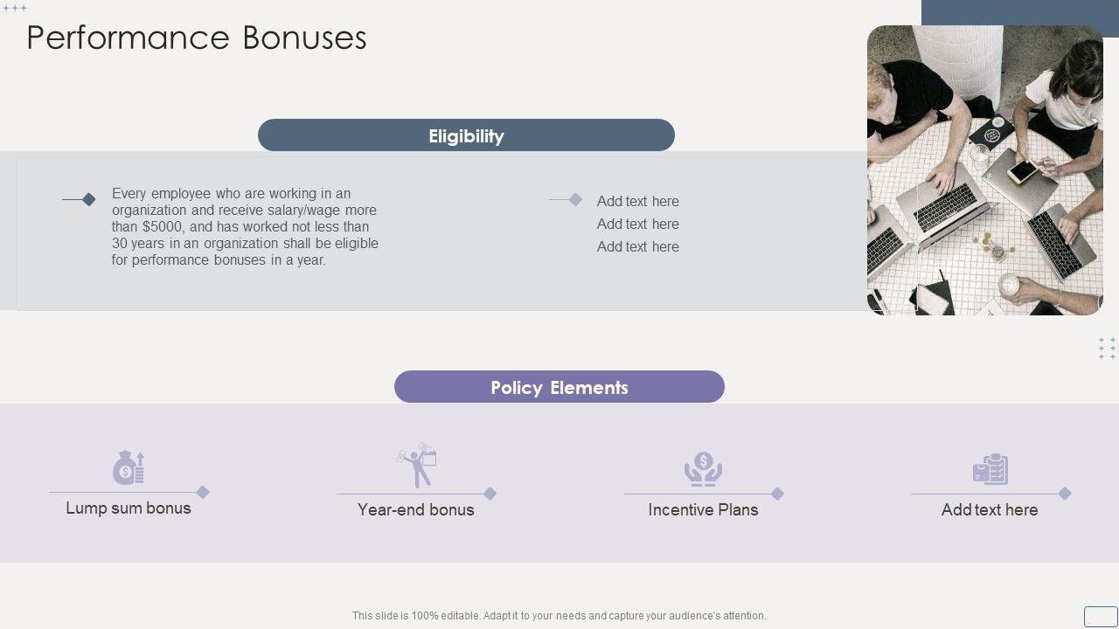The image size is (1119, 629).
Task: Select the eligibility description paragraph text
Action: 245,226
